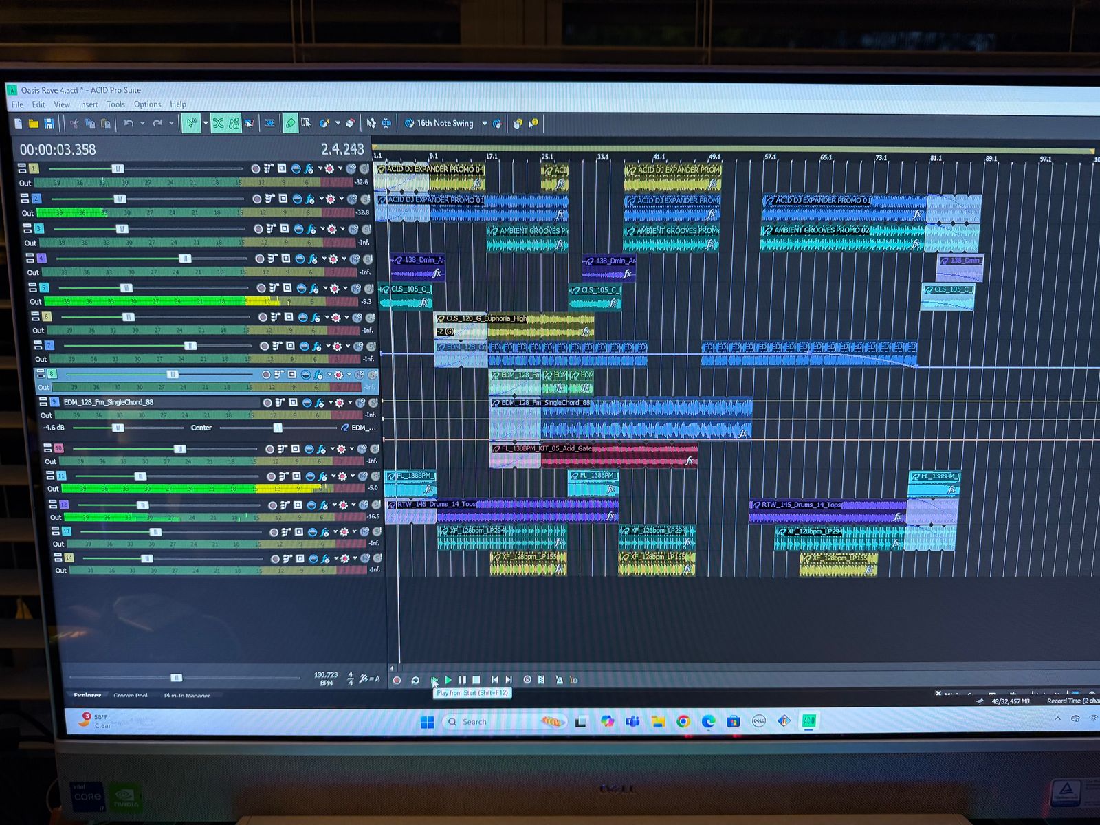
Task: Select the Draw (pencil) tool
Action: pyautogui.click(x=290, y=123)
